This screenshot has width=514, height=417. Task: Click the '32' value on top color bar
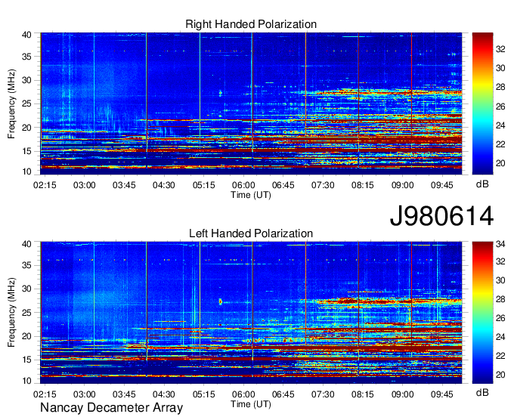coord(500,49)
